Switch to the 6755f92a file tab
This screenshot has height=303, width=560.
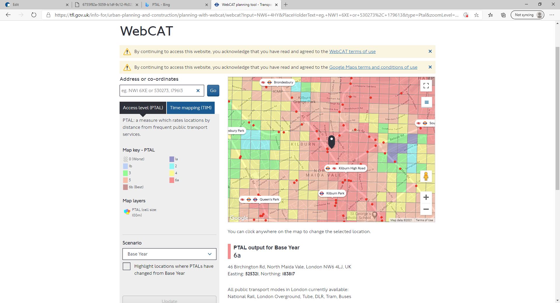click(107, 5)
